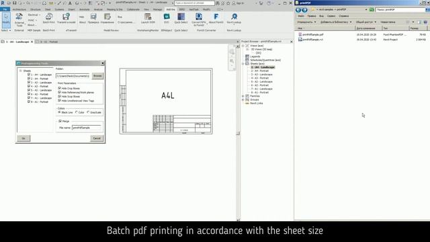Toggle the 1 - A4 - Landscape sheet checkbox
Viewport: 430px width, 242px height.
tap(29, 75)
